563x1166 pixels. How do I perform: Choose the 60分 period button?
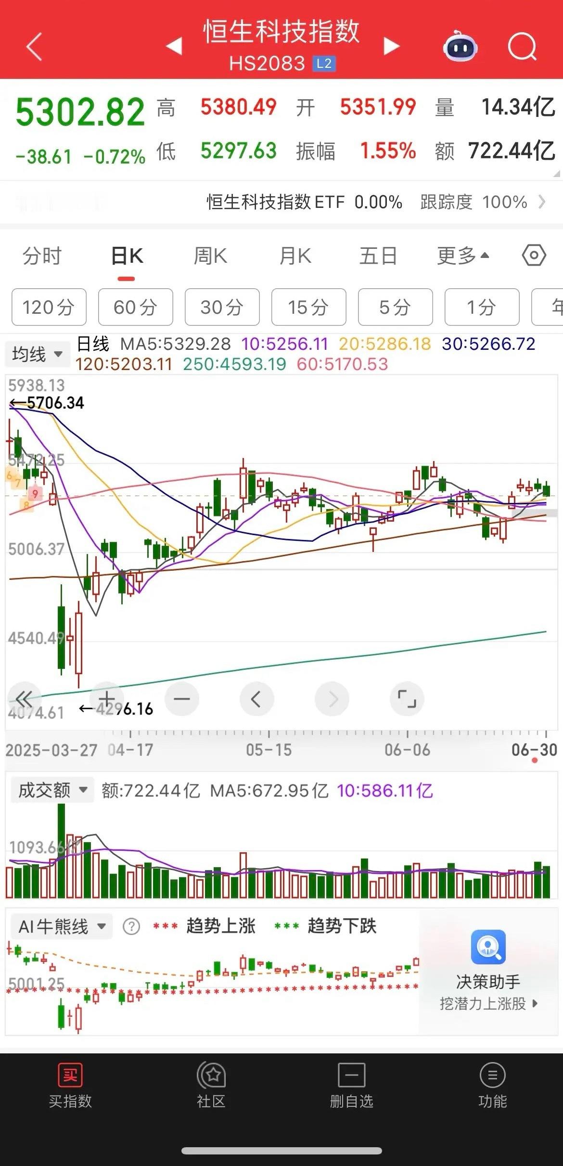136,307
